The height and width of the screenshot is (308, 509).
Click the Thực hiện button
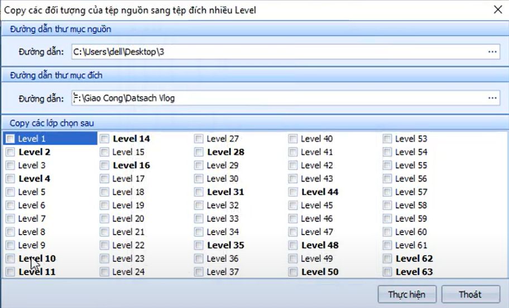[x=407, y=294]
